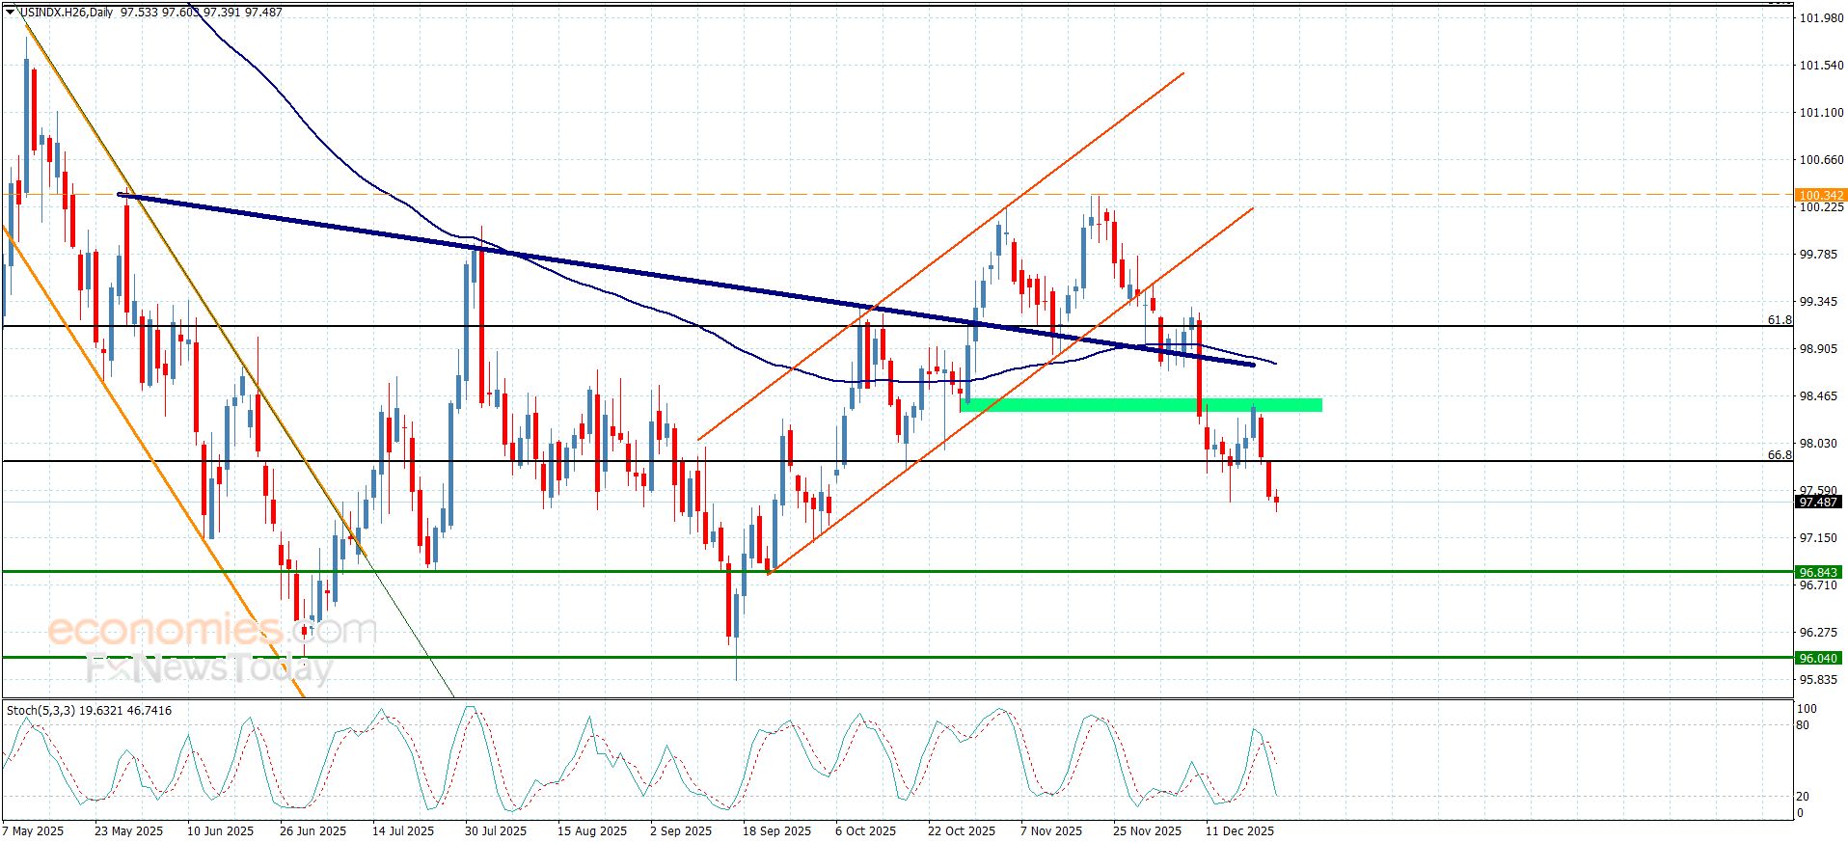Click the 101.540 price axis label
This screenshot has height=843, width=1848.
(x=1821, y=66)
